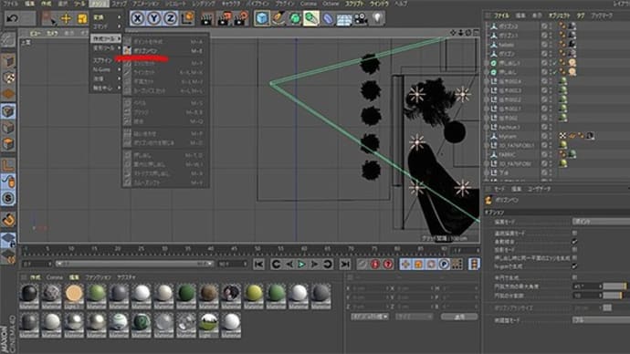
Task: Open the メッシュ menu
Action: tap(99, 4)
